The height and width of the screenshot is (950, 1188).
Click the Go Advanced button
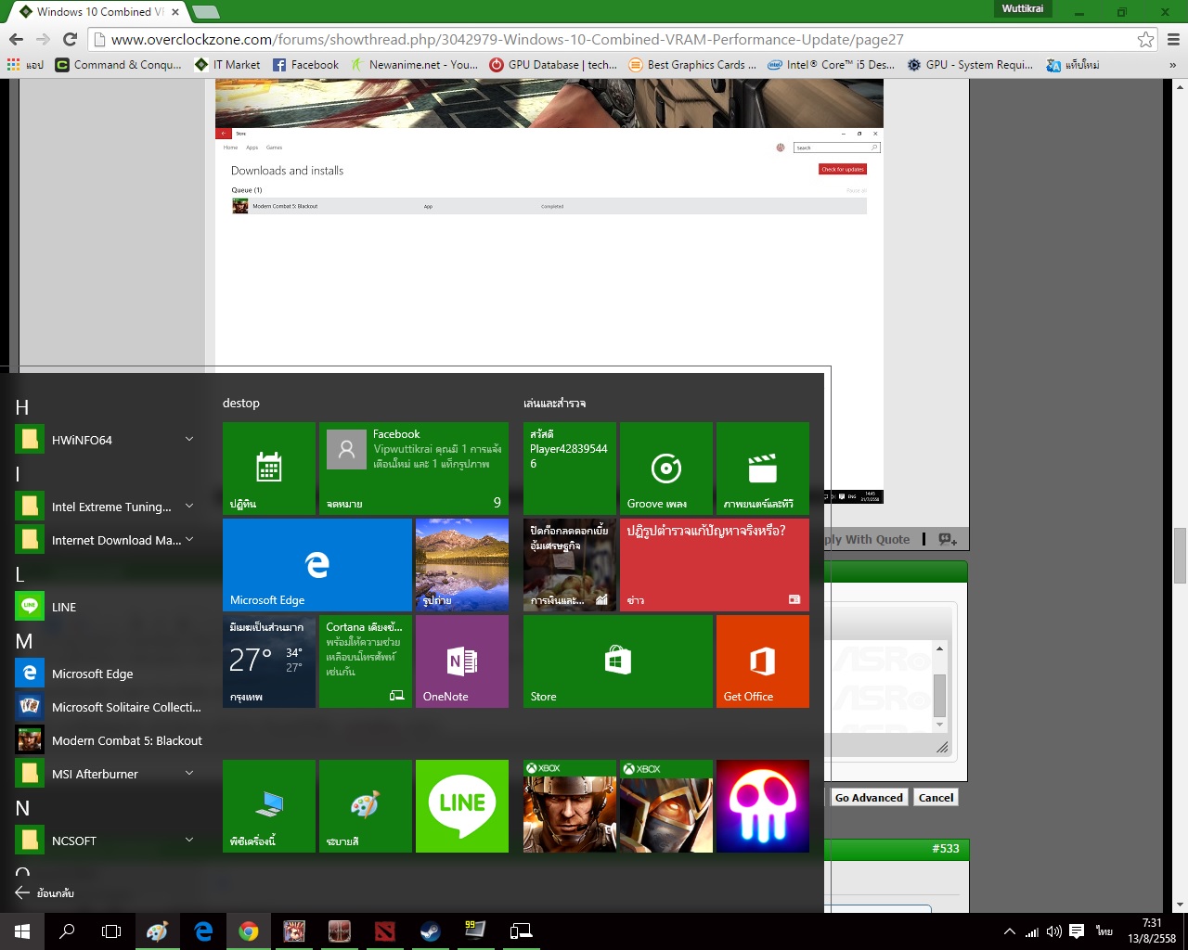coord(869,798)
